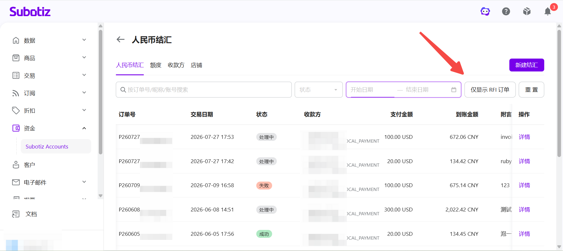Click the 到账金额 column header
Image resolution: width=563 pixels, height=251 pixels.
(x=467, y=114)
